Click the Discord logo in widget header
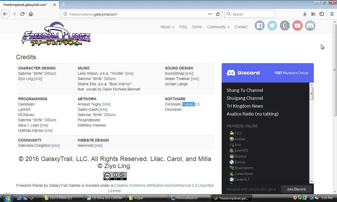 (x=243, y=73)
